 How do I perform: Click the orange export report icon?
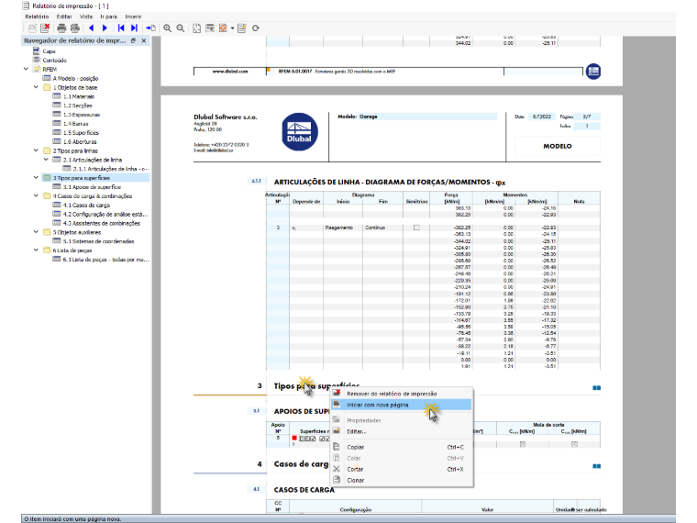pyautogui.click(x=223, y=28)
